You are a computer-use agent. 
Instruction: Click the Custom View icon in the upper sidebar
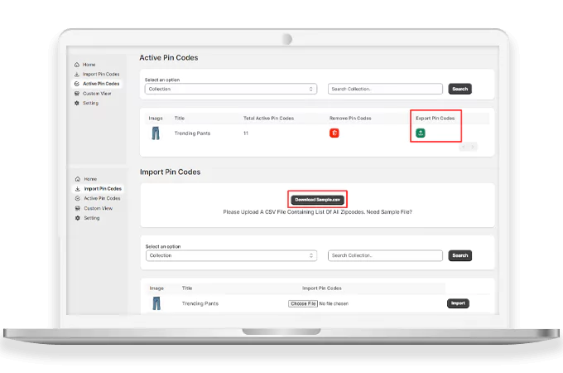pos(77,94)
